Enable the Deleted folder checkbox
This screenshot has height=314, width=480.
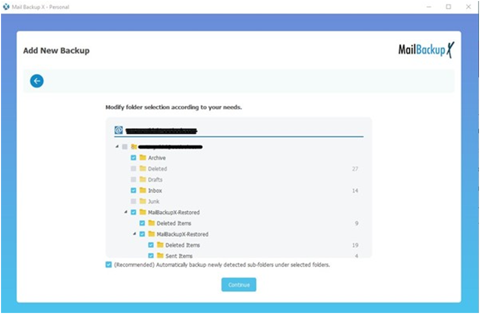(133, 168)
